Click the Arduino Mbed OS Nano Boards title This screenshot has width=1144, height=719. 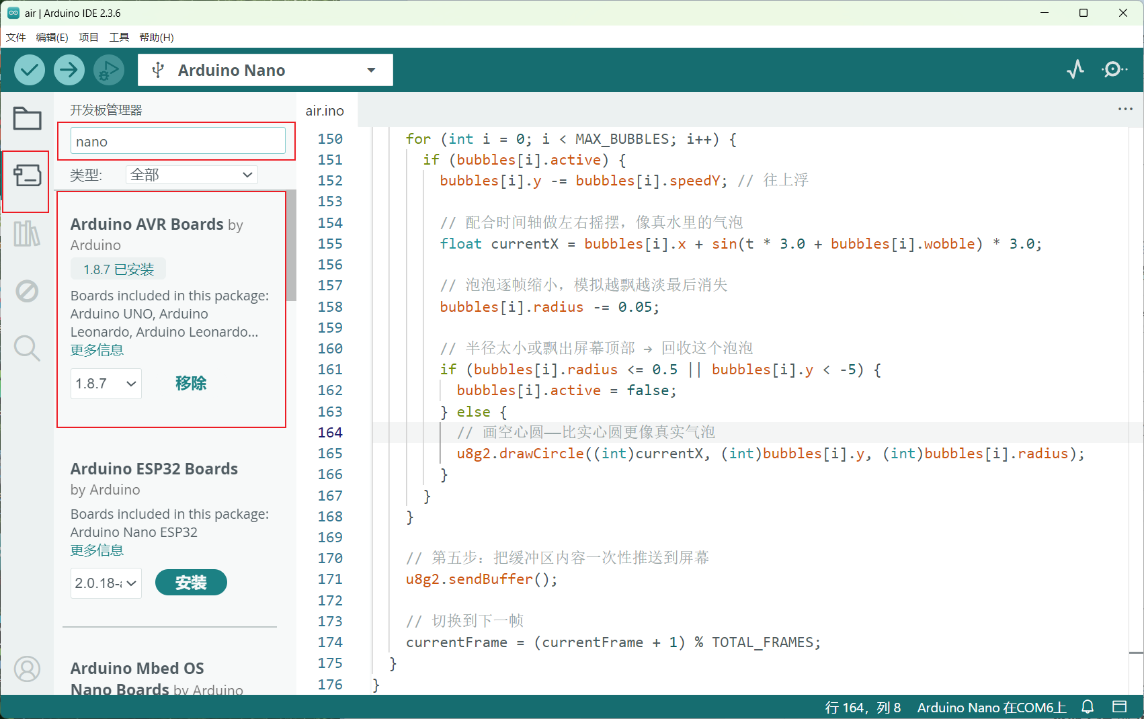[x=137, y=678]
